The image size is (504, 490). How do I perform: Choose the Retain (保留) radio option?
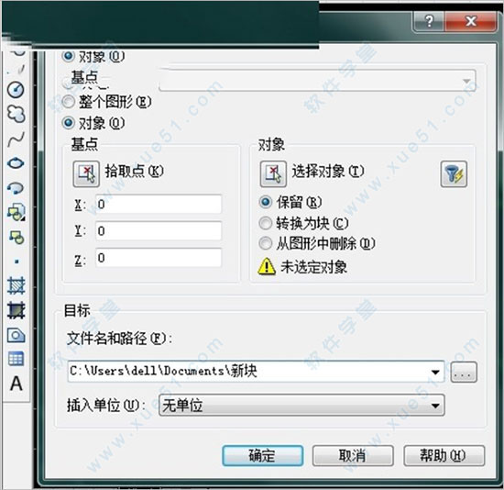click(x=266, y=202)
